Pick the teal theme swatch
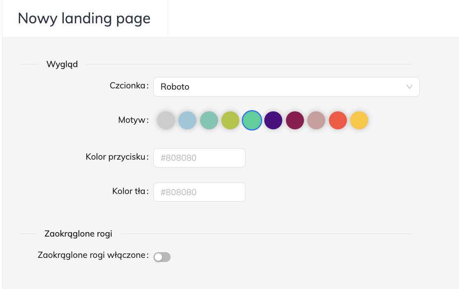The image size is (459, 289). coord(209,121)
